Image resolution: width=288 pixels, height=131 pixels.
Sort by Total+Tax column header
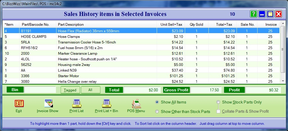click(222, 25)
